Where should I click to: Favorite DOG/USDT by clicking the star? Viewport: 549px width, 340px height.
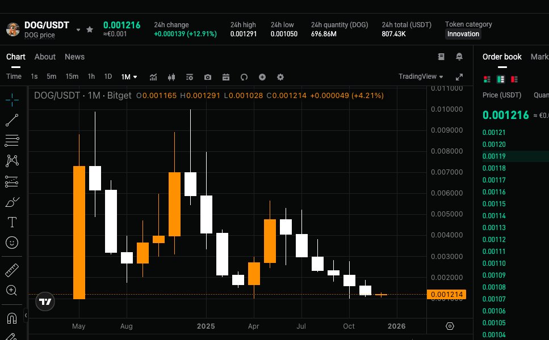[90, 29]
